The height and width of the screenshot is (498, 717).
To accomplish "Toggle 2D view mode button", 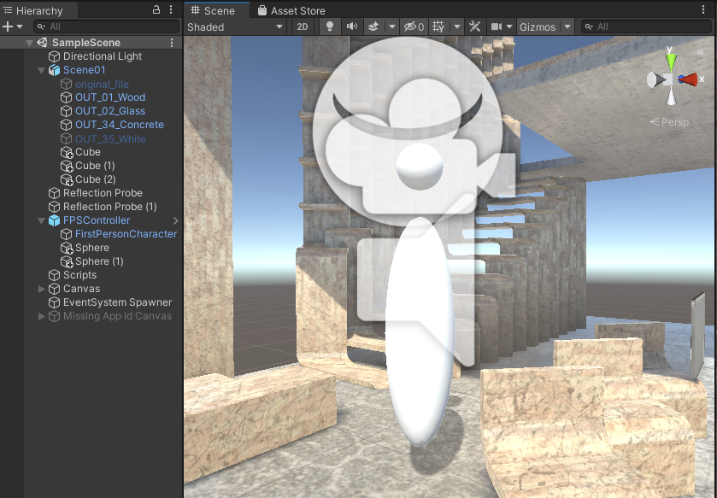I will [x=303, y=26].
